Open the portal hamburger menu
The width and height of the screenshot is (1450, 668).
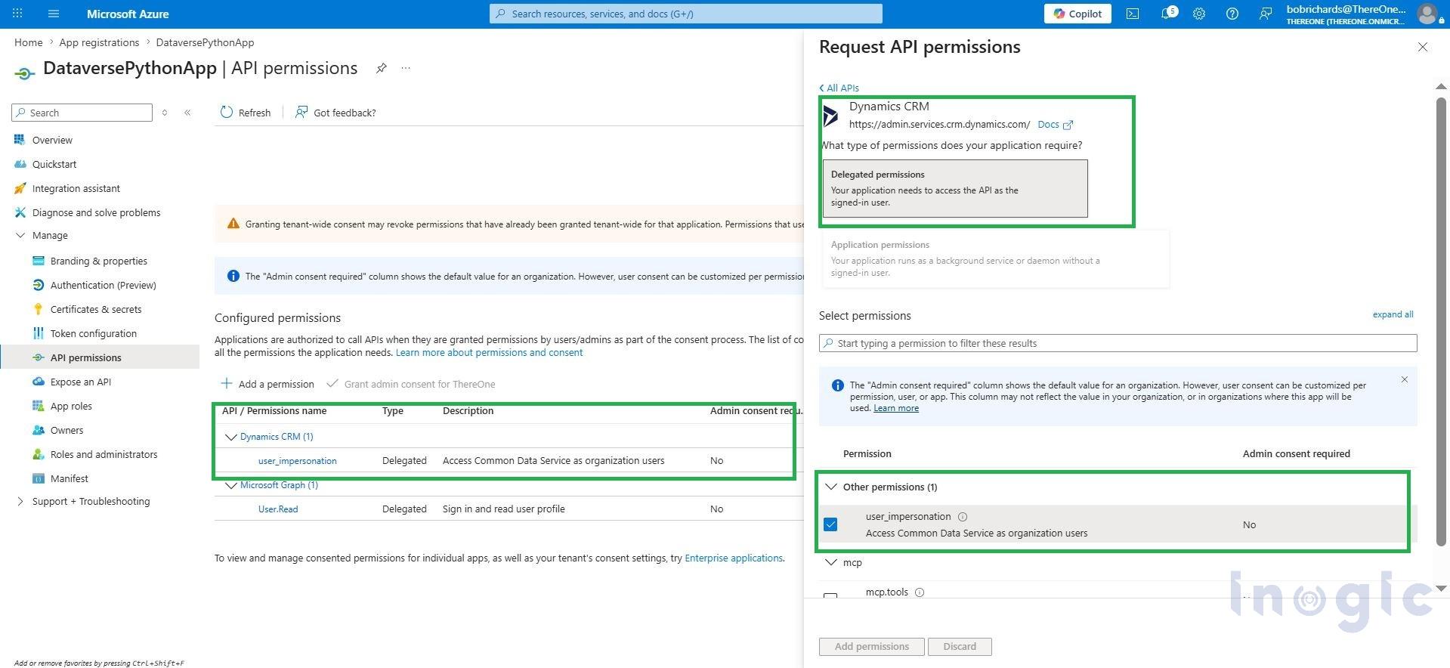[x=53, y=14]
